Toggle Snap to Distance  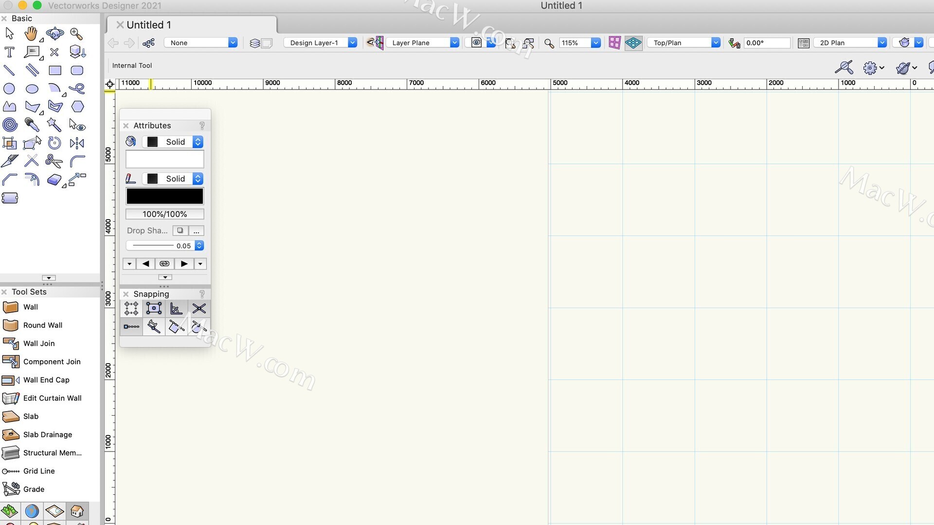[x=154, y=327]
